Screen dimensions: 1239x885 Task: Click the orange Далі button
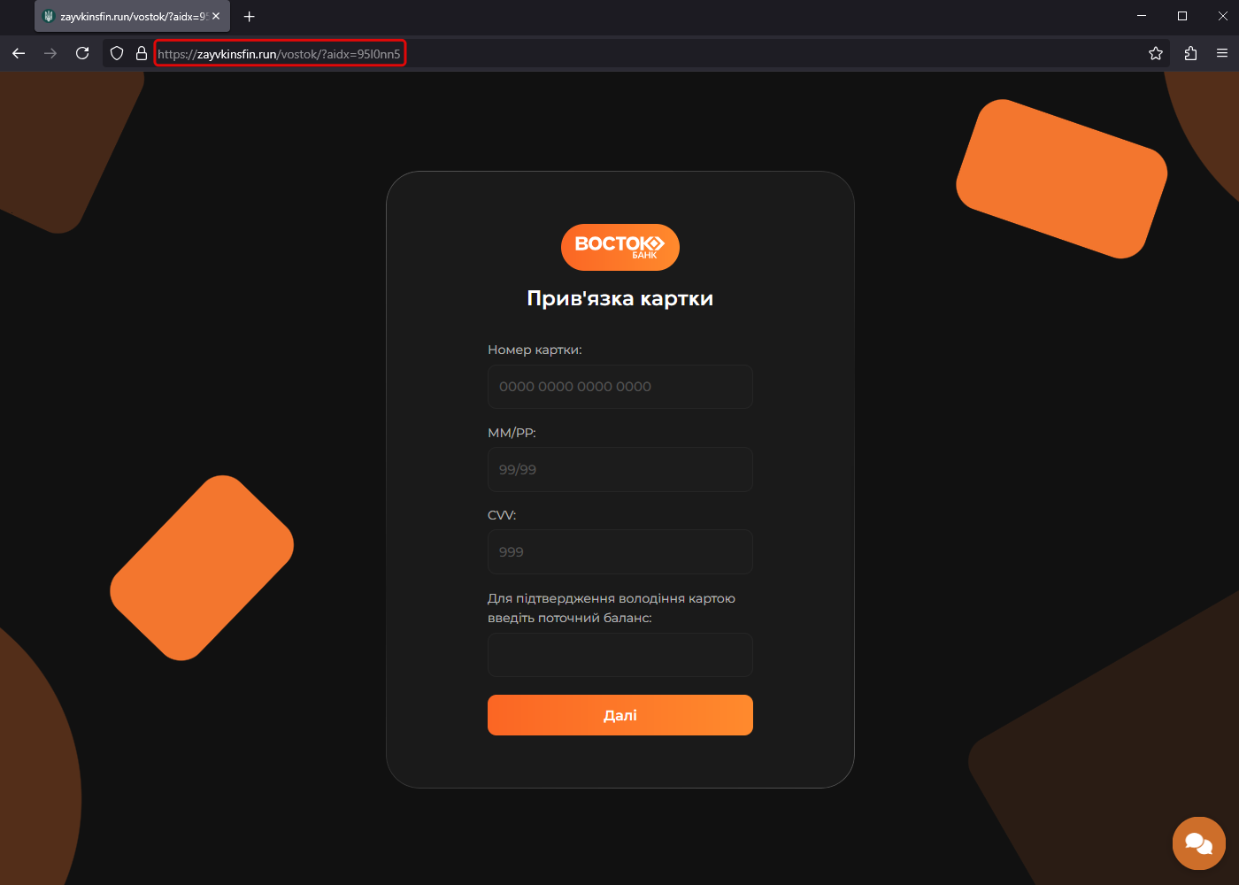pyautogui.click(x=620, y=715)
